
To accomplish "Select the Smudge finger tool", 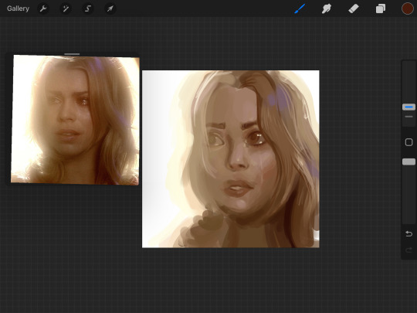I will pyautogui.click(x=327, y=9).
